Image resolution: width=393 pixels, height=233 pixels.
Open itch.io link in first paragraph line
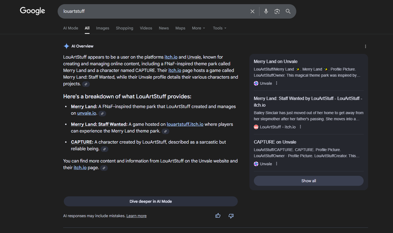point(171,57)
